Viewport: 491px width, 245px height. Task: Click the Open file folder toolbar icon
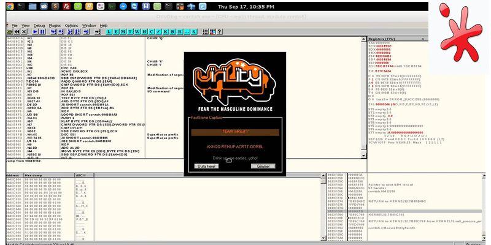(x=9, y=32)
